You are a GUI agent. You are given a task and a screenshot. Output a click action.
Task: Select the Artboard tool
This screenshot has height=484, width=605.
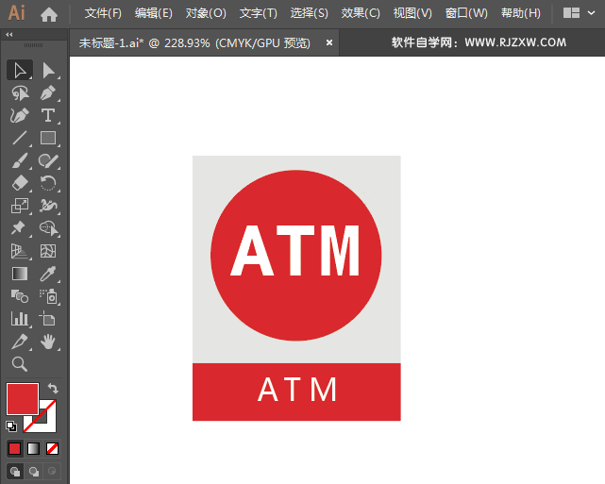[x=49, y=319]
